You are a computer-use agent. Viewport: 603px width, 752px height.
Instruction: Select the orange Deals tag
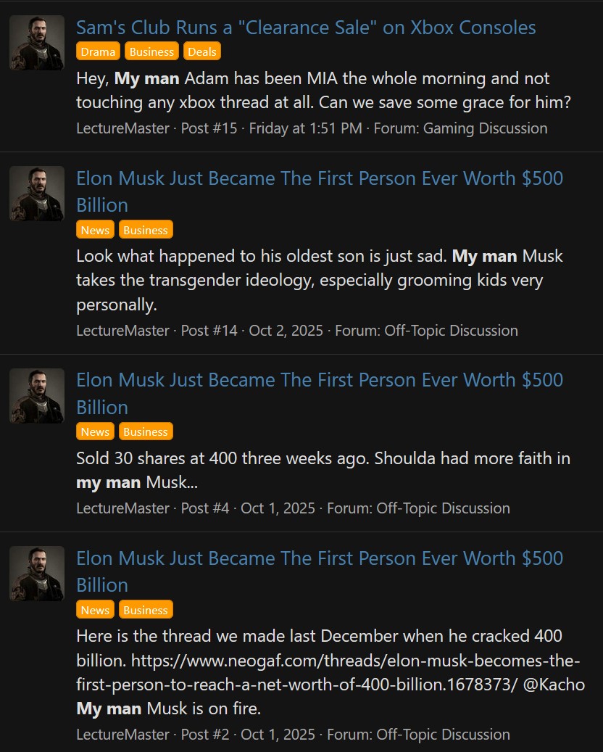pyautogui.click(x=201, y=51)
